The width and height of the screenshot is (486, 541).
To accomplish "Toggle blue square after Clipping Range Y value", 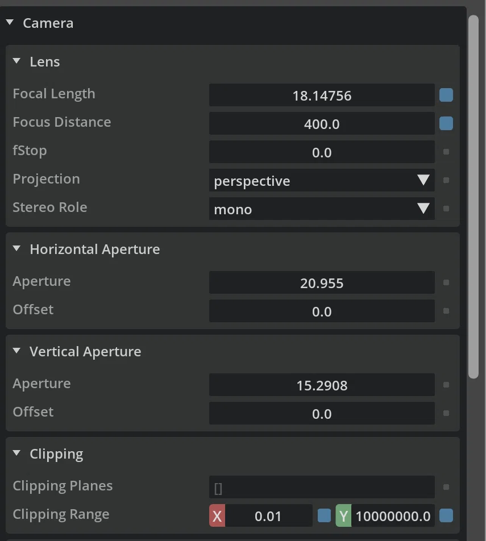I will [x=446, y=515].
